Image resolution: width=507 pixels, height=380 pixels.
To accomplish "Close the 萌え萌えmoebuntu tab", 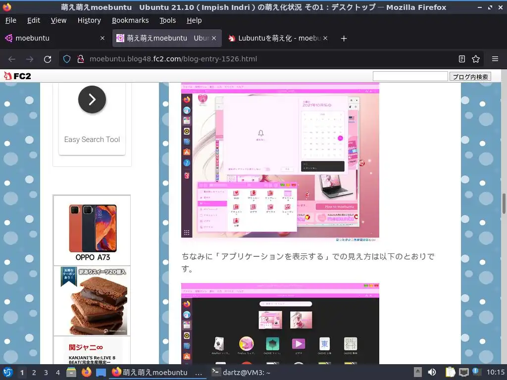I will click(214, 38).
